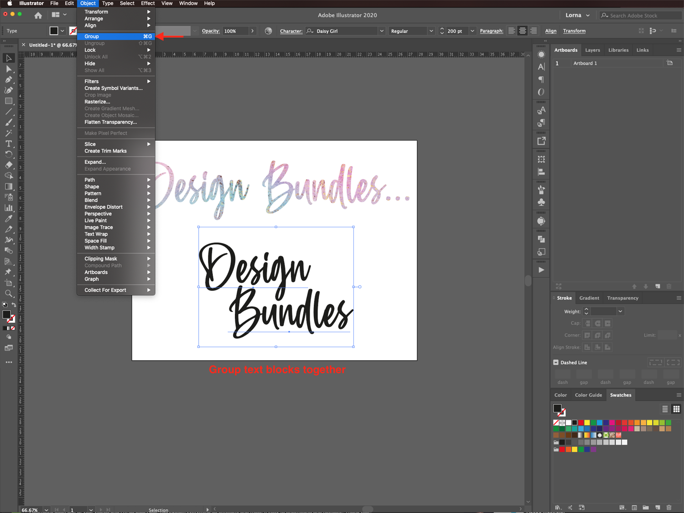Click the stroke weight stepper arrows
The height and width of the screenshot is (513, 684).
(586, 312)
